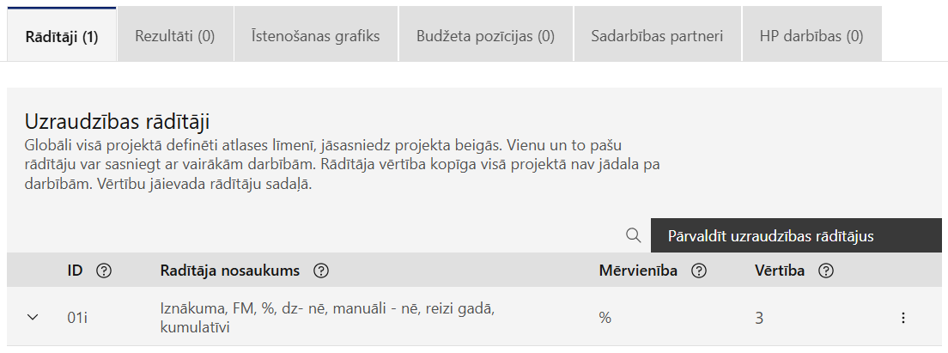
Task: Show help for Radītāja nosaukums column
Action: coord(321,271)
